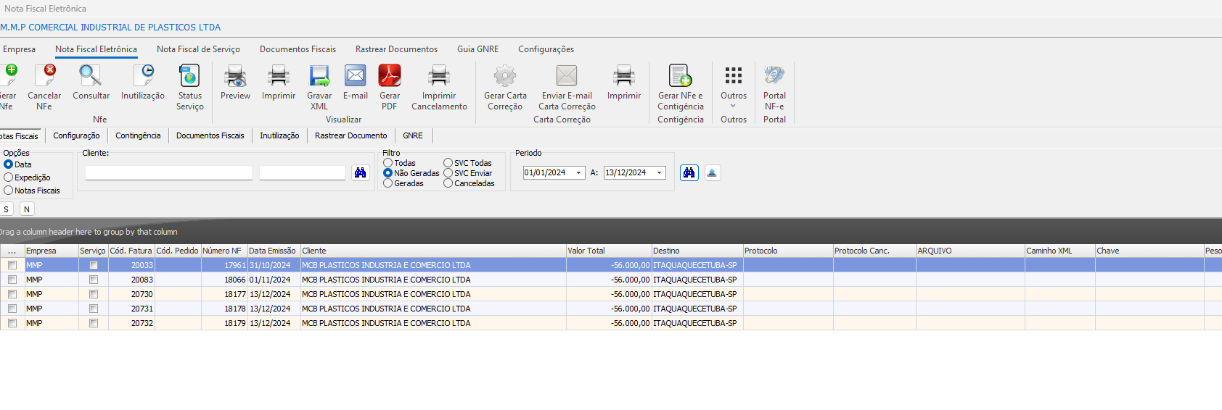Check Status Serviço
This screenshot has height=410, width=1222.
189,76
